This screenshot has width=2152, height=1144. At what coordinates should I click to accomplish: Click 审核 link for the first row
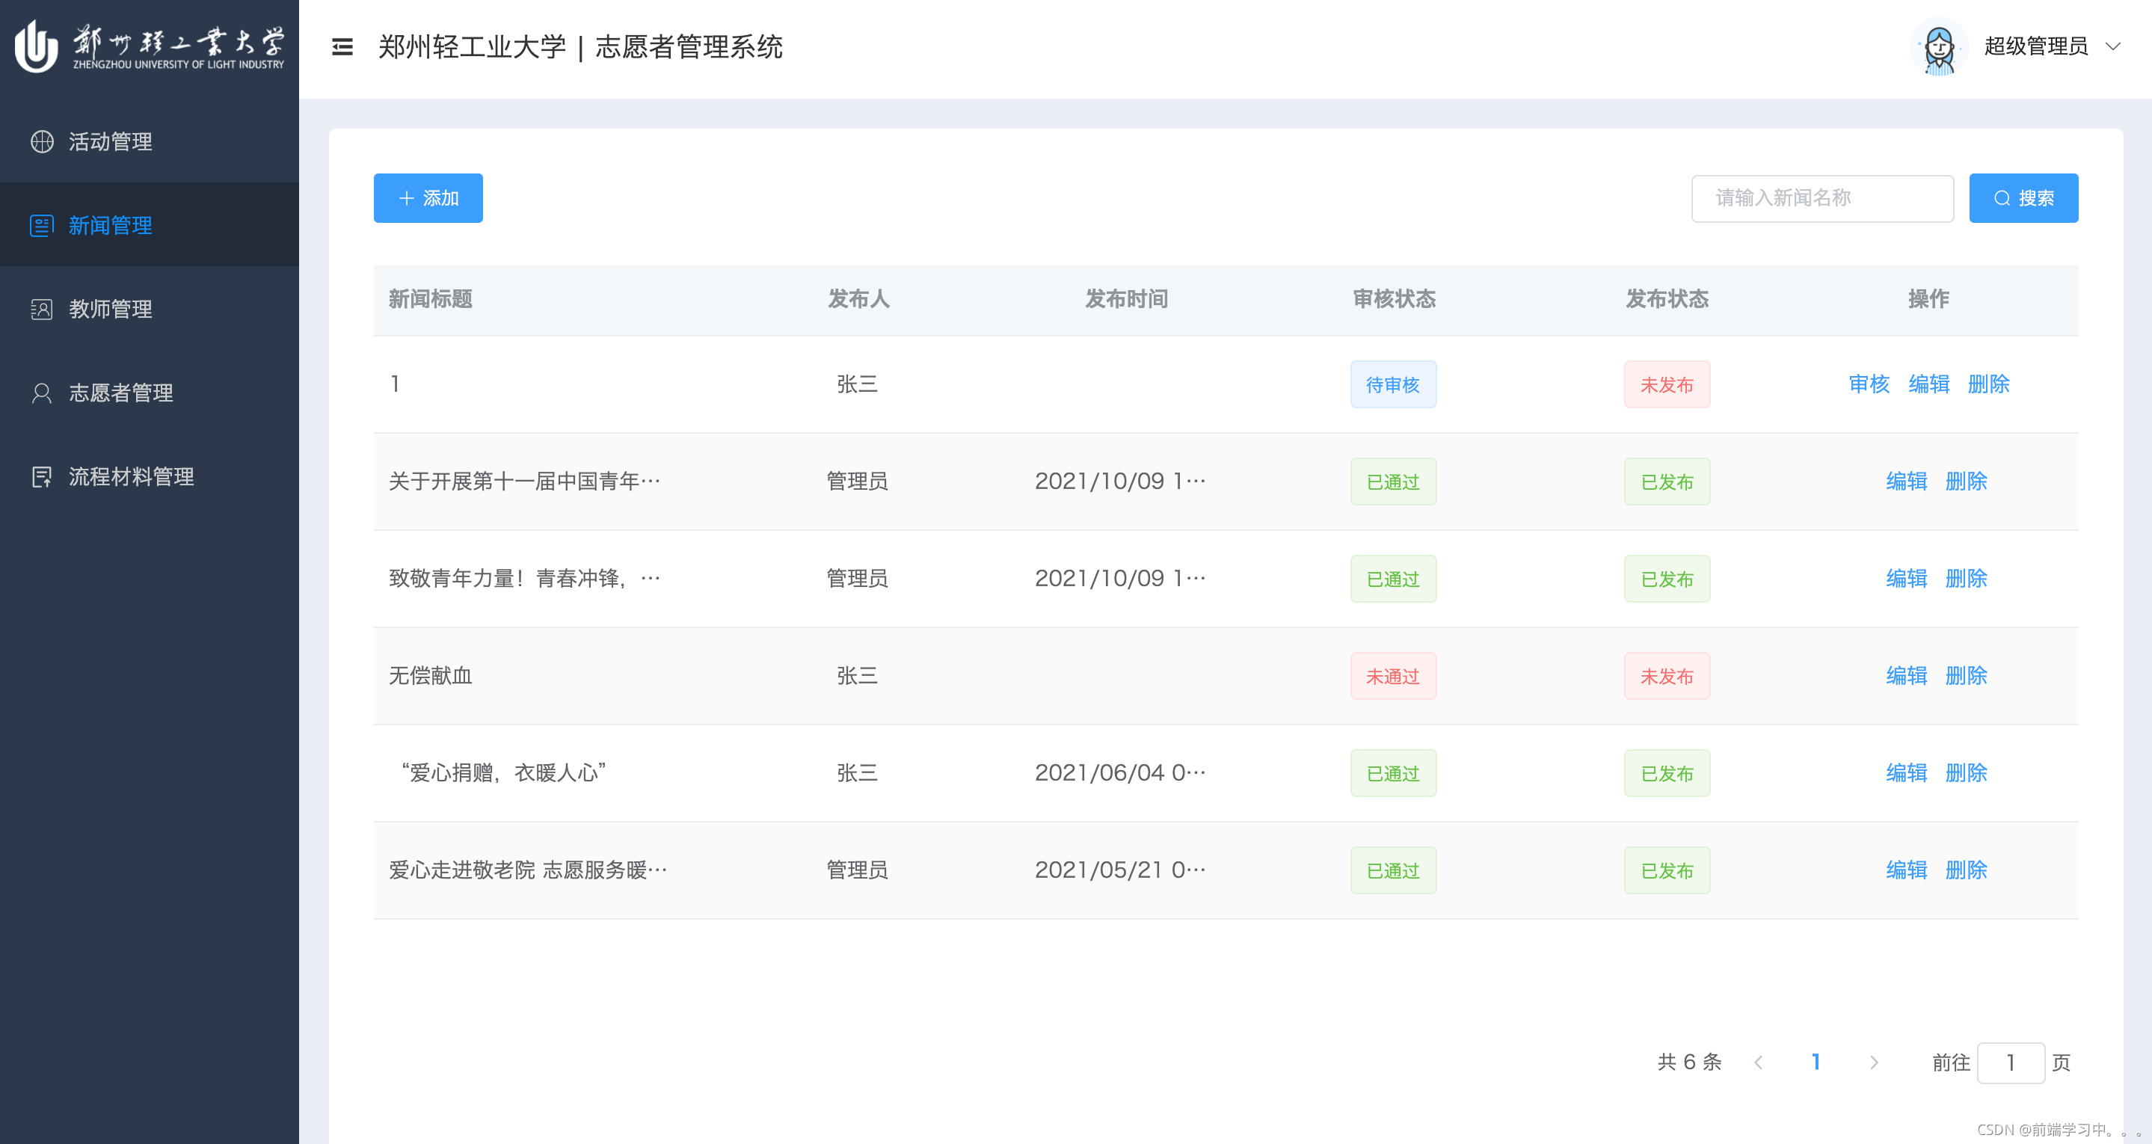(x=1869, y=384)
